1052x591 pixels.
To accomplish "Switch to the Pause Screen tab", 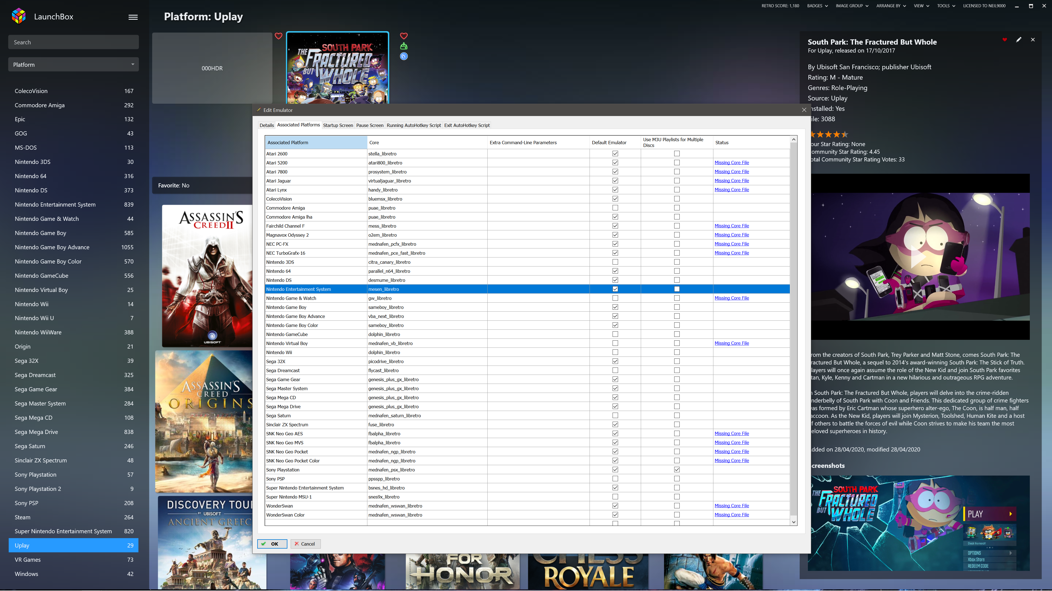I will (370, 125).
